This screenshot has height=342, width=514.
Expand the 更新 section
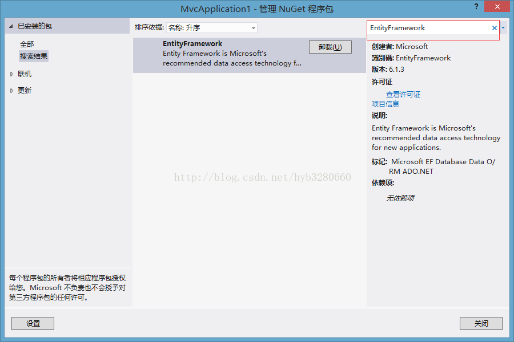11,91
